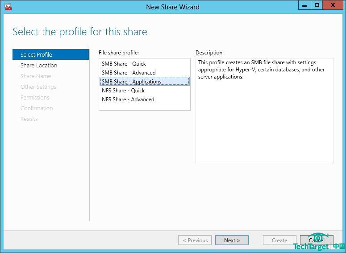Screen dimensions: 346x253
Task: Select the Confirmation step in the sidebar
Action: (37, 108)
